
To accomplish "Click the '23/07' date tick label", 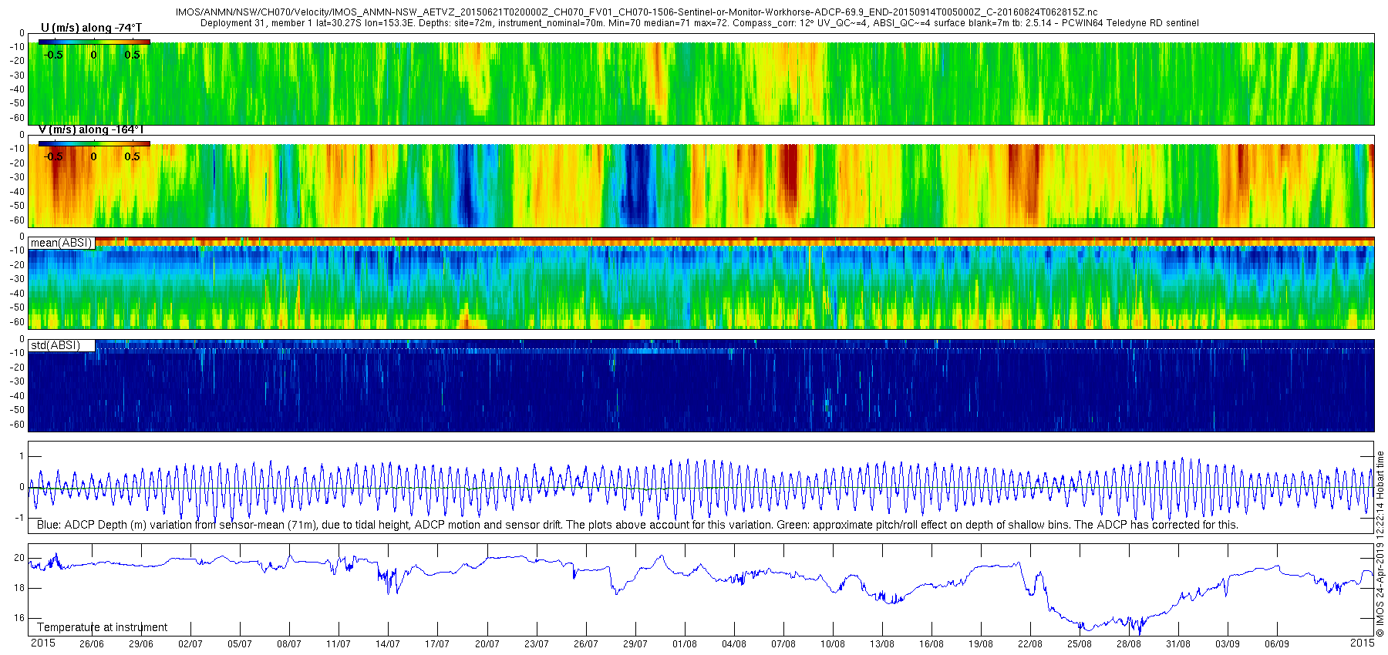I will click(536, 644).
